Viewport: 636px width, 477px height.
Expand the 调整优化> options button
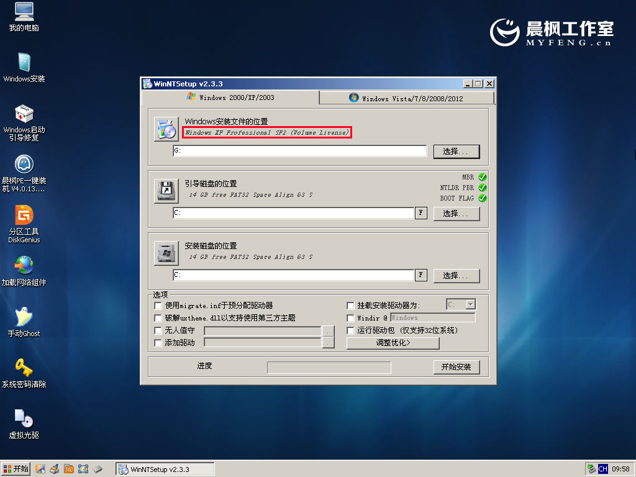pyautogui.click(x=393, y=343)
